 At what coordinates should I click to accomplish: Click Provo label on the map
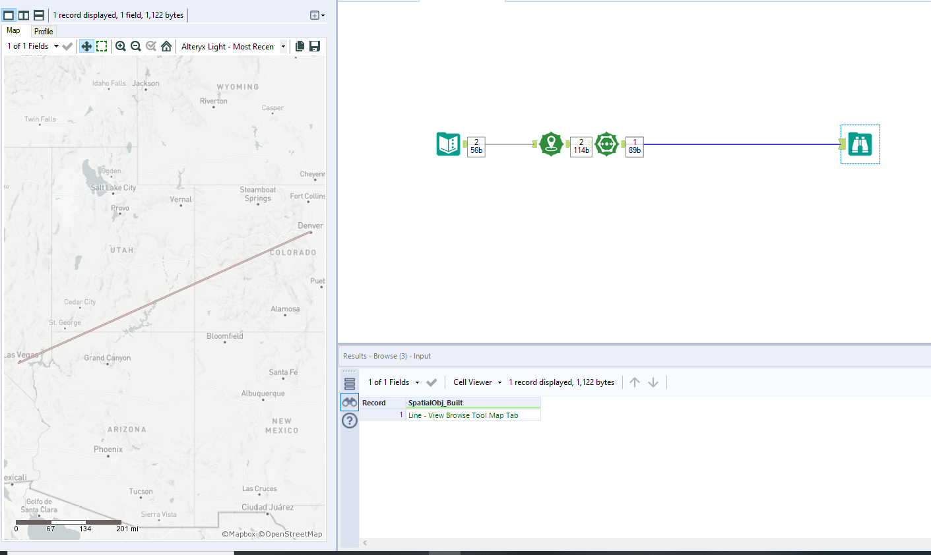(120, 208)
